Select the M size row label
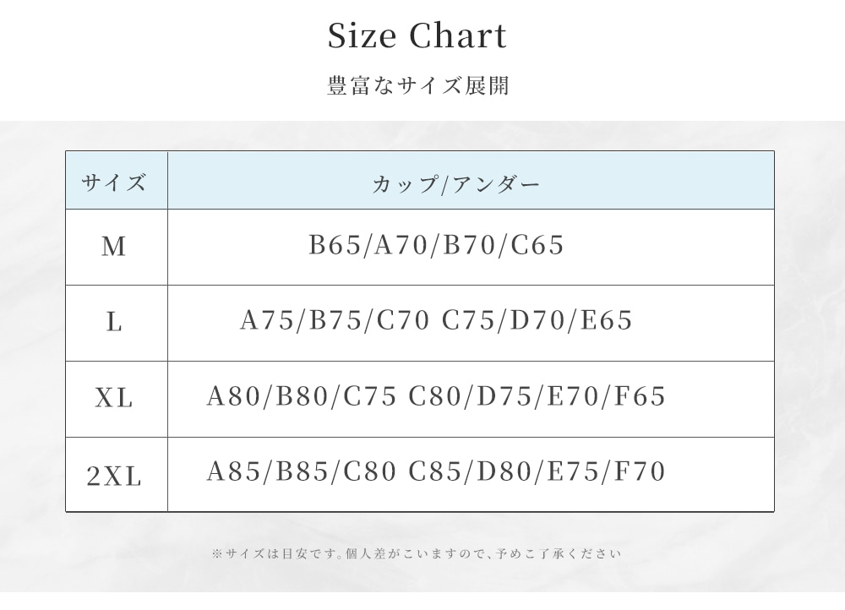Screen dimensions: 845x610 [114, 247]
